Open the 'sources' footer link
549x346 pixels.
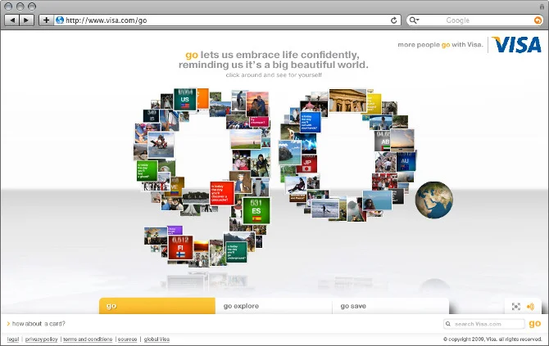[x=128, y=339]
